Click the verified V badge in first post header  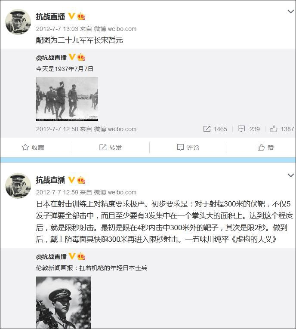pyautogui.click(x=71, y=16)
